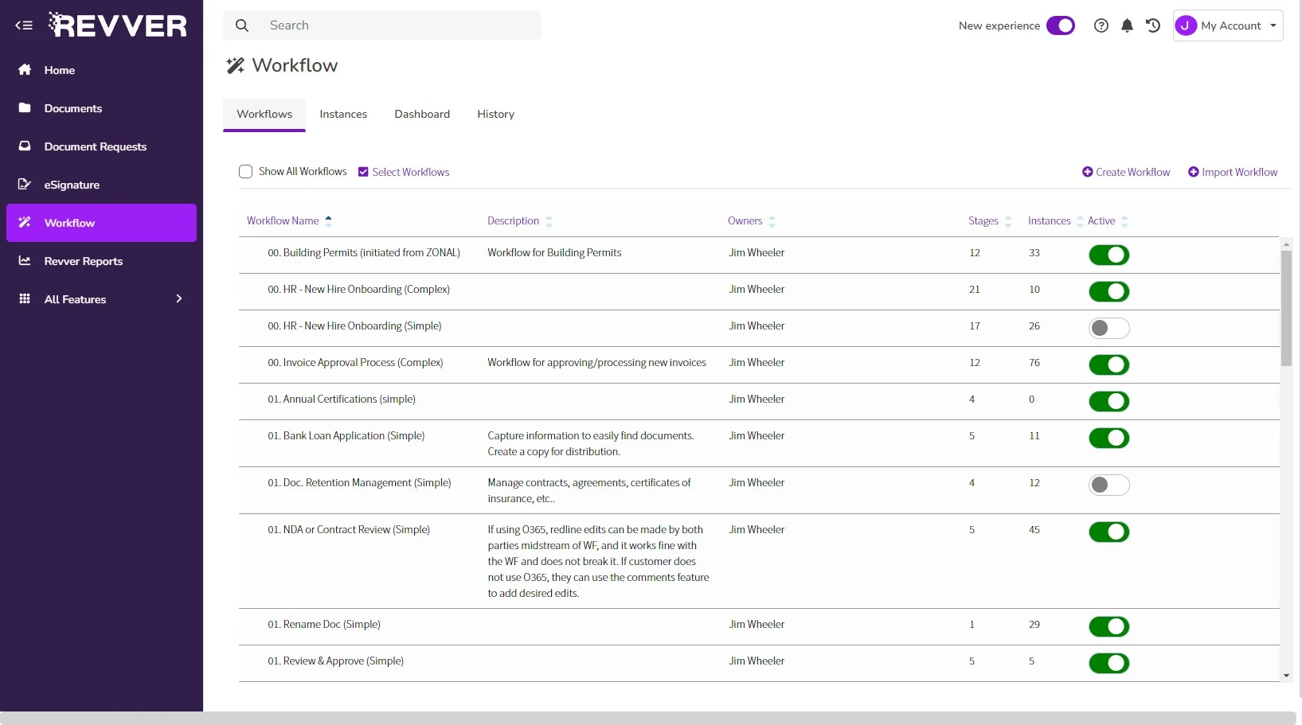Sort by Workflow Name column
This screenshot has width=1302, height=725.
click(x=289, y=221)
